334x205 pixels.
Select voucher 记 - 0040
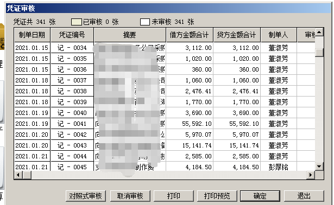(72, 113)
